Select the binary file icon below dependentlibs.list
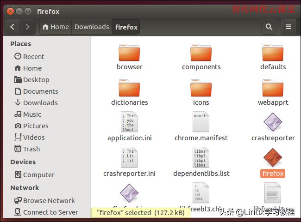Screen dimensions: 301x222 pyautogui.click(x=201, y=193)
